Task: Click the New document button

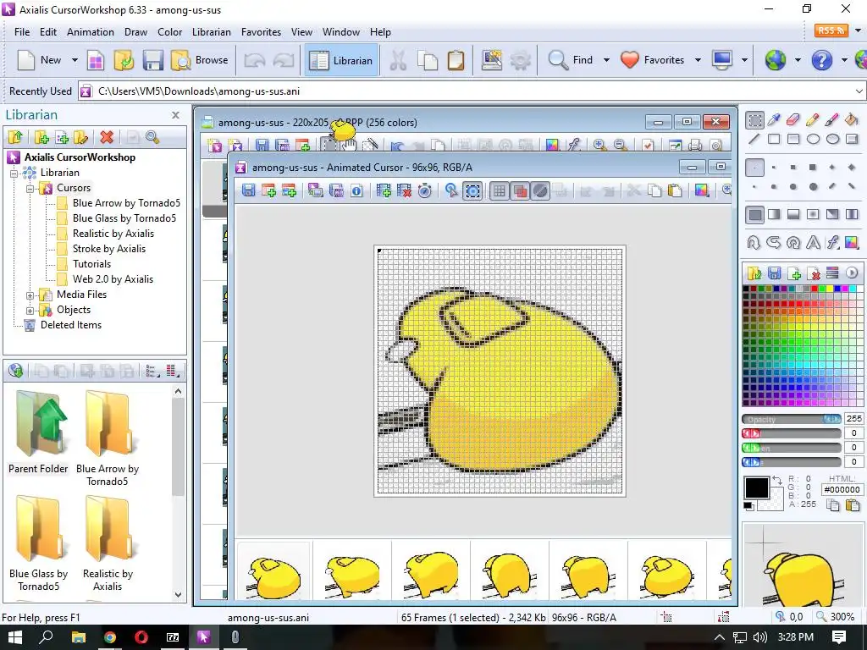Action: tap(39, 60)
